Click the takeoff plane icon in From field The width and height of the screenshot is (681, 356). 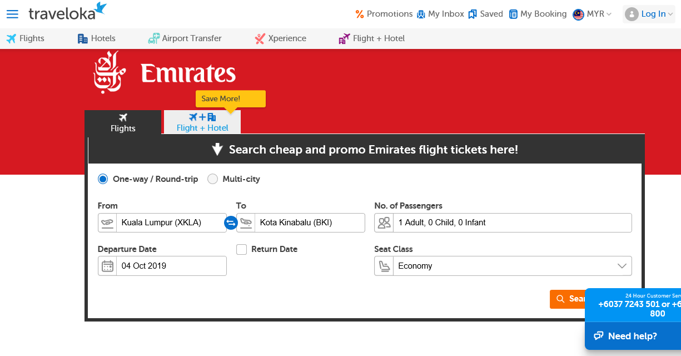coord(107,222)
